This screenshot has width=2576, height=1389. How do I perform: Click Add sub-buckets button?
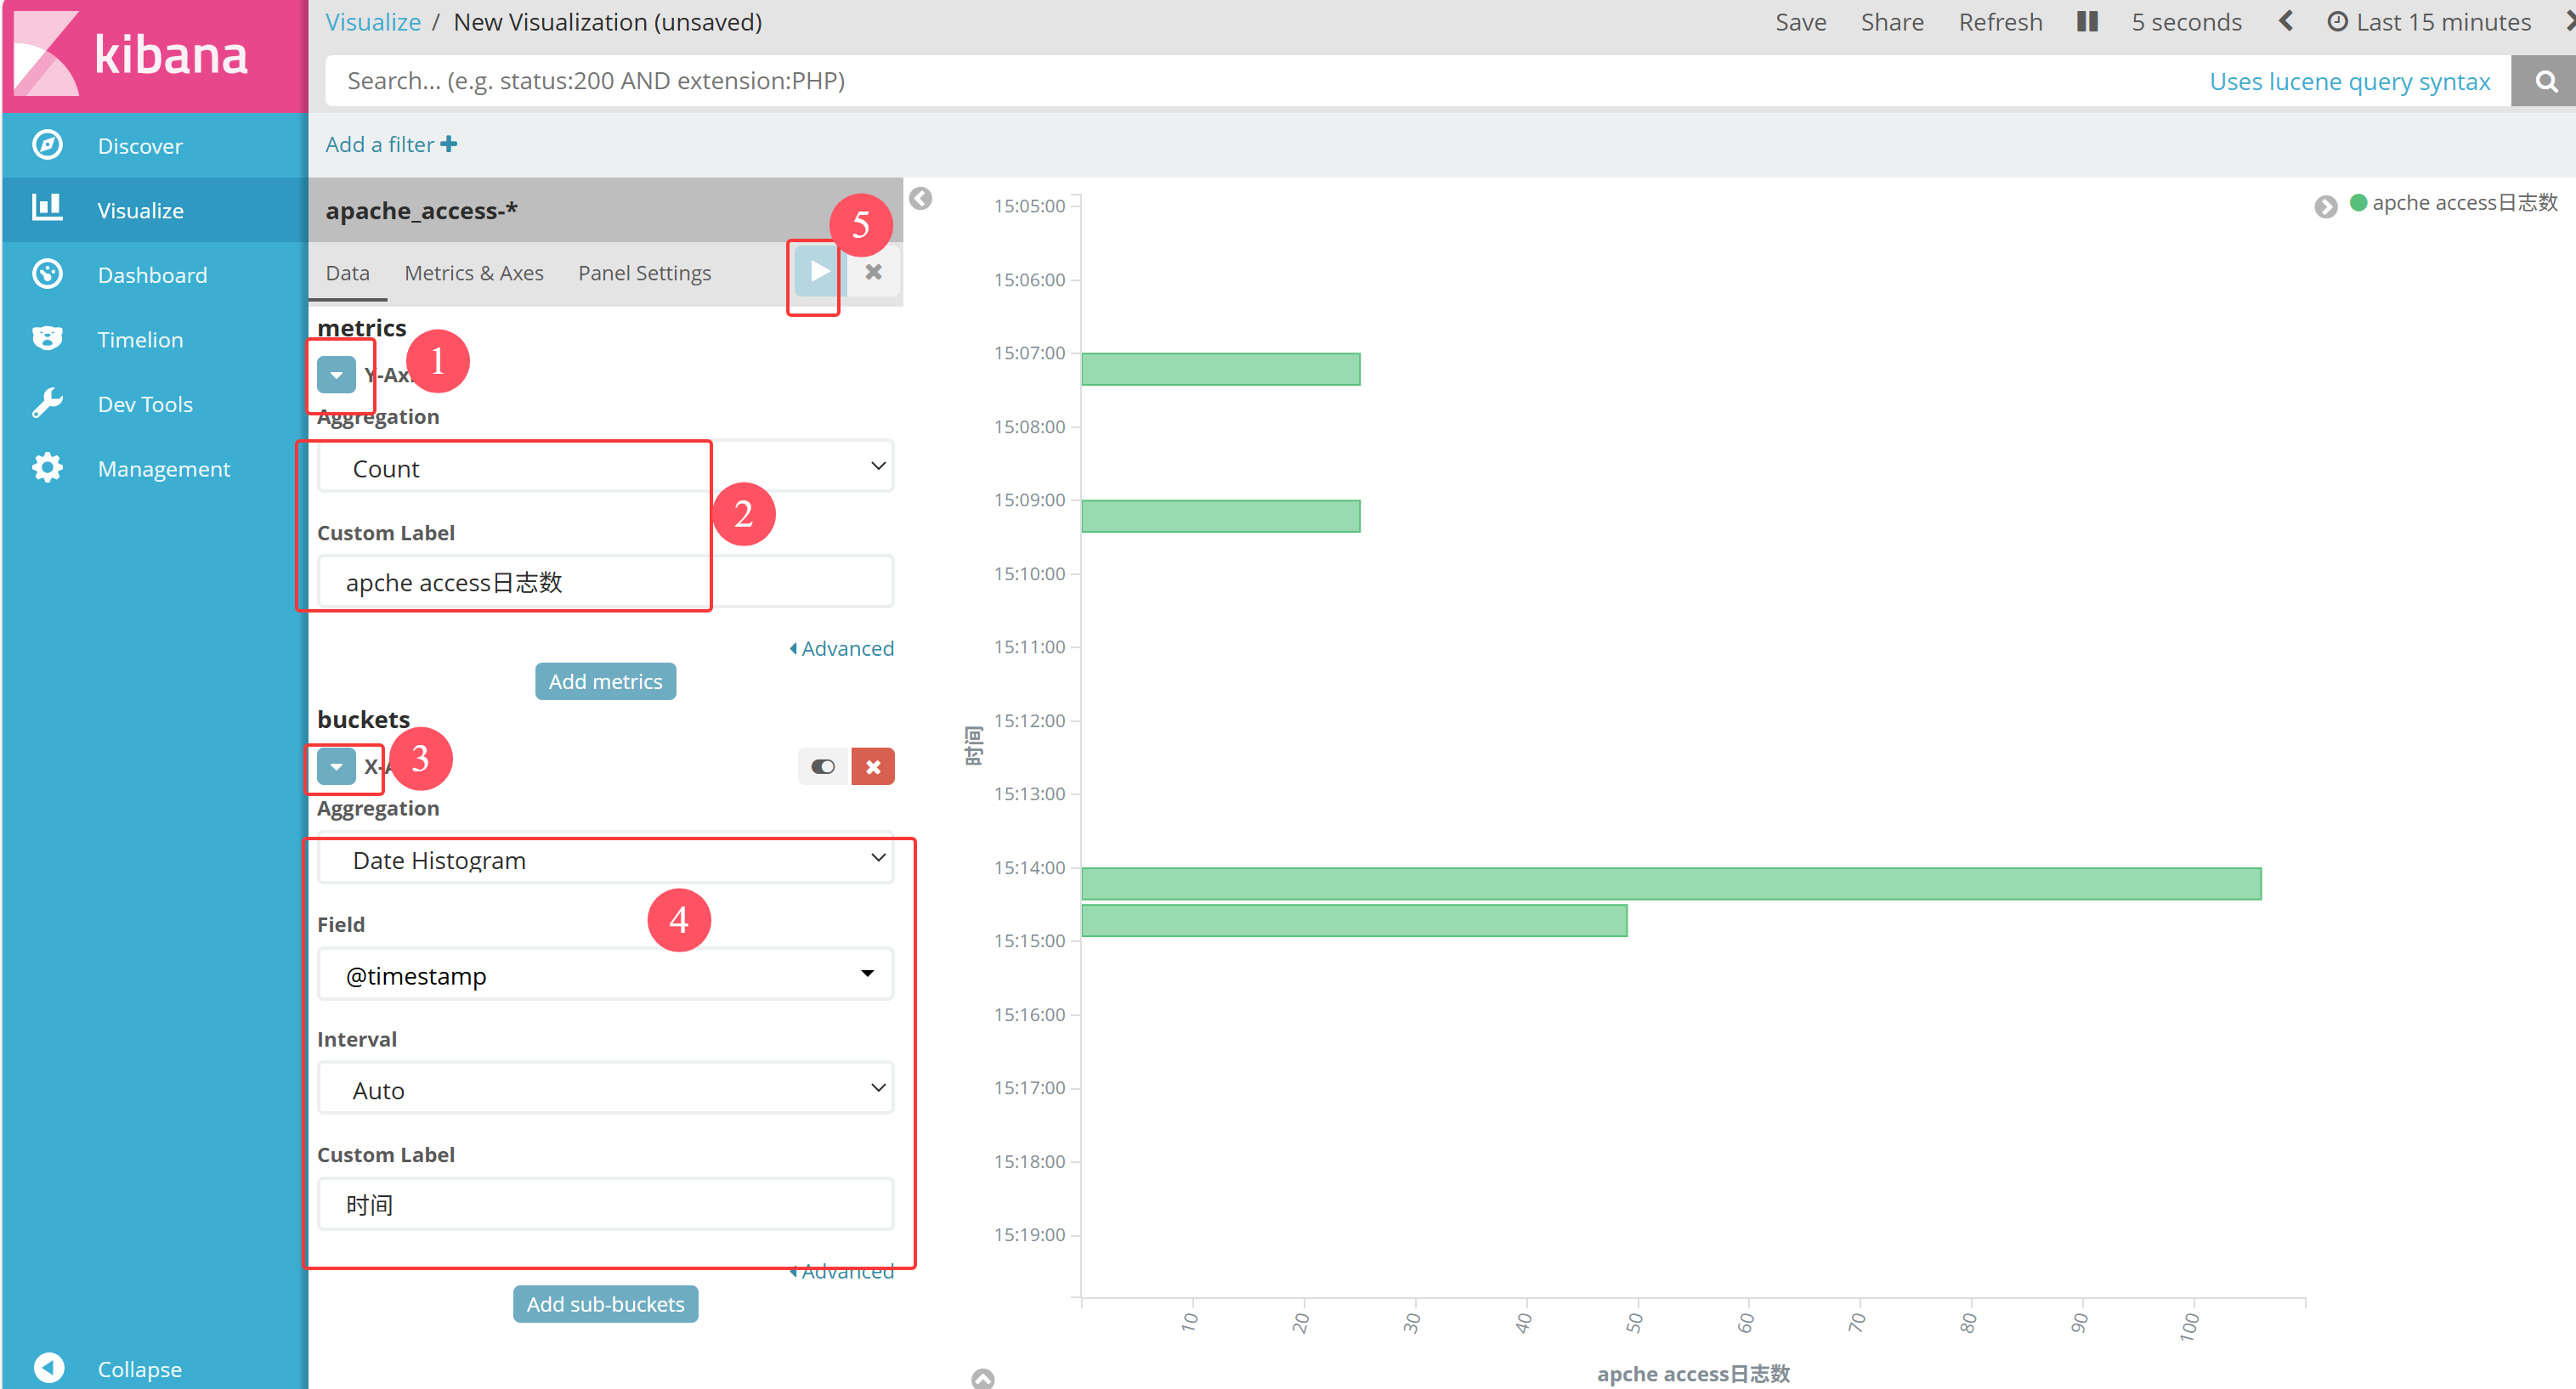point(605,1304)
